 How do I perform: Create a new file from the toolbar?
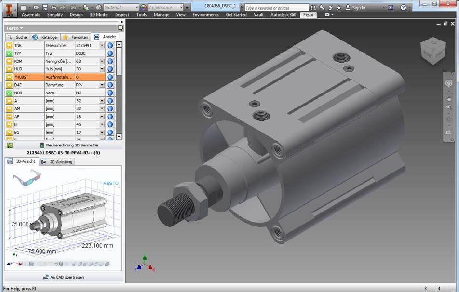(24, 7)
